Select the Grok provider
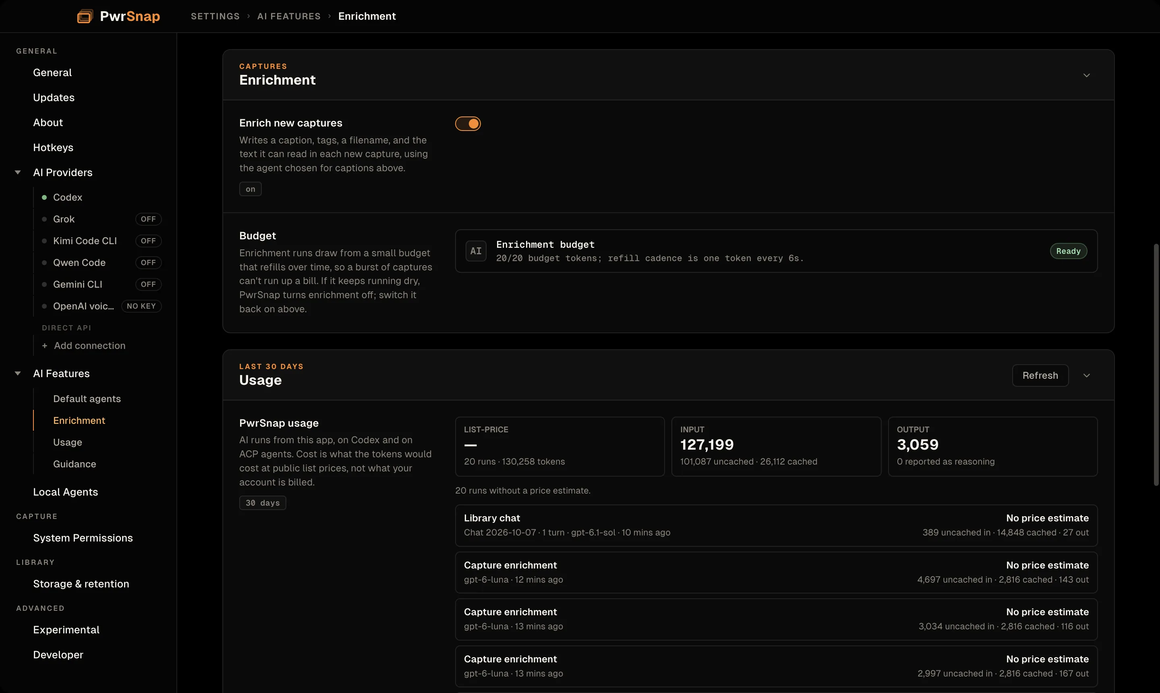Image resolution: width=1160 pixels, height=693 pixels. pyautogui.click(x=64, y=219)
